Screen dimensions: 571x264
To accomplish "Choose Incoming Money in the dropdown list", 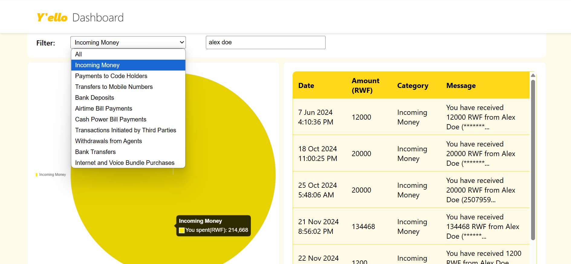I will (97, 65).
